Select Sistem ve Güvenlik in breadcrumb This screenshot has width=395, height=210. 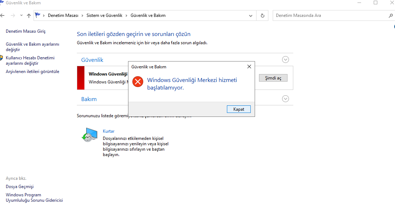[104, 15]
